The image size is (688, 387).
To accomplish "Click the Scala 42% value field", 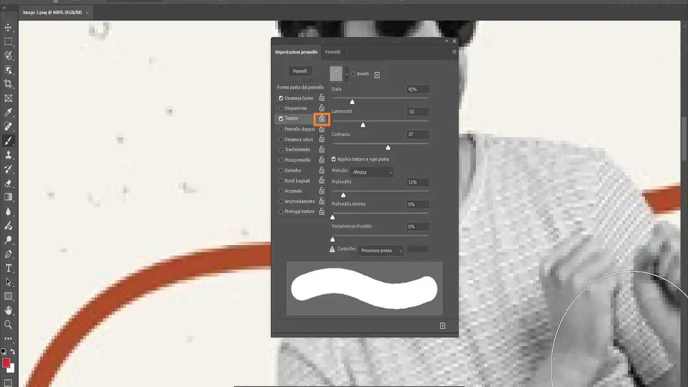I will pyautogui.click(x=418, y=89).
